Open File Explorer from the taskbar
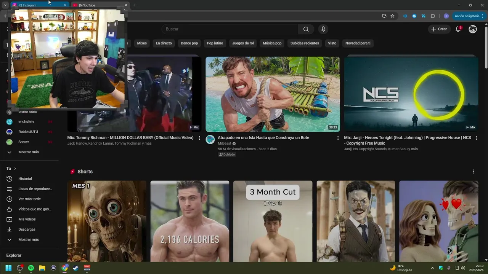Image resolution: width=488 pixels, height=274 pixels. click(x=42, y=268)
